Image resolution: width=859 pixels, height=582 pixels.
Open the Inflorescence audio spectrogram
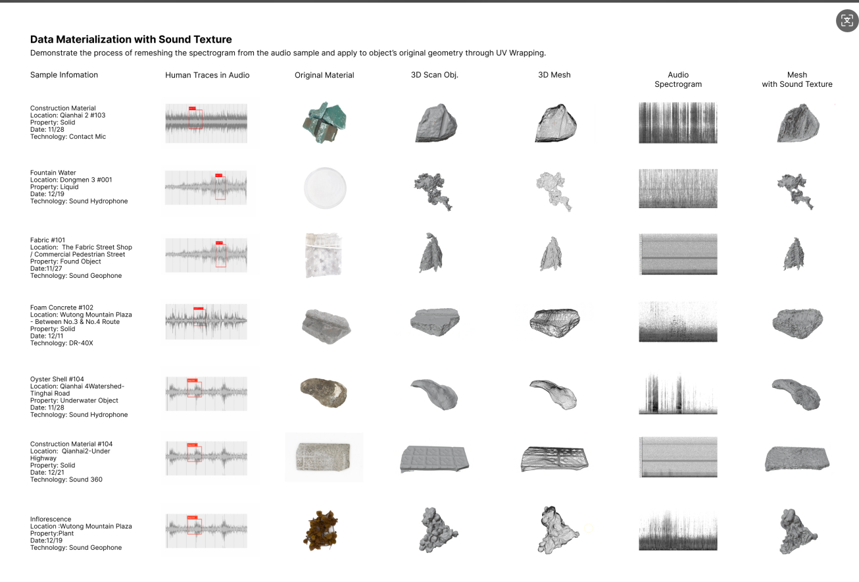pyautogui.click(x=678, y=530)
